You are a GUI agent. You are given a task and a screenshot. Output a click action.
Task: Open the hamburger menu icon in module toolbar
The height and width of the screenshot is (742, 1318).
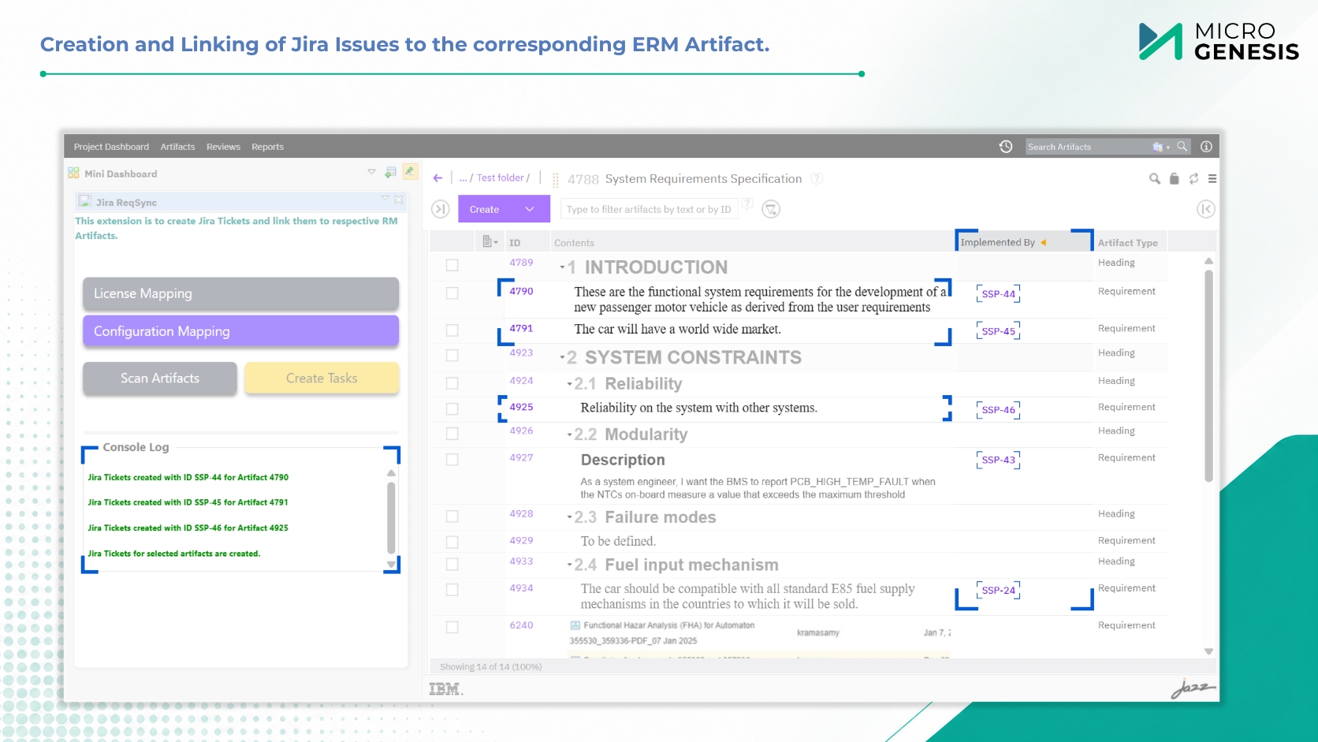(1212, 179)
